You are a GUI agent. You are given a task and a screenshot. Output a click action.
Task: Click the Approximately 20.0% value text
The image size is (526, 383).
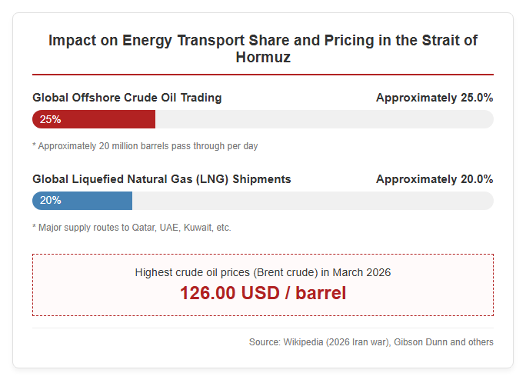pos(434,179)
